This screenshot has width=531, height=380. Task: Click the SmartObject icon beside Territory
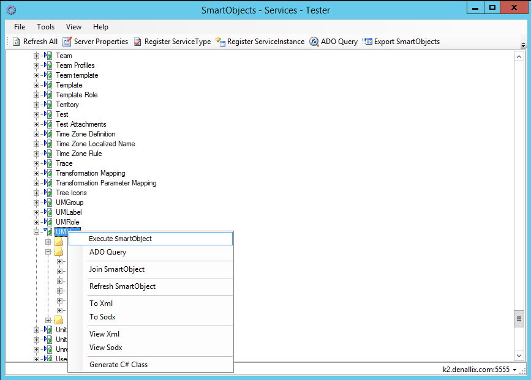coord(48,105)
